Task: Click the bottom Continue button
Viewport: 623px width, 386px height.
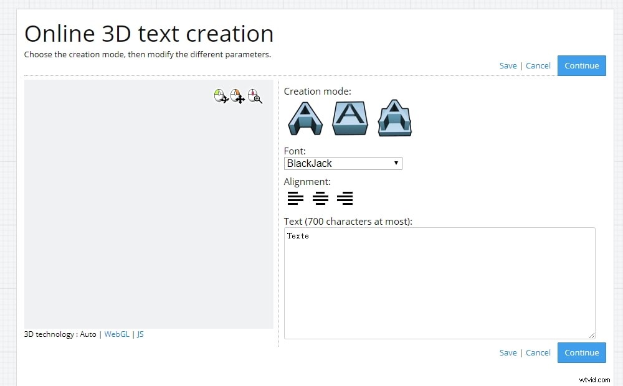Action: 581,352
